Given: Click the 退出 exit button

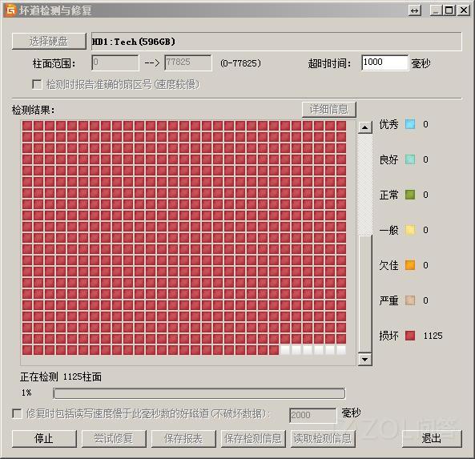Looking at the screenshot, I should [432, 438].
